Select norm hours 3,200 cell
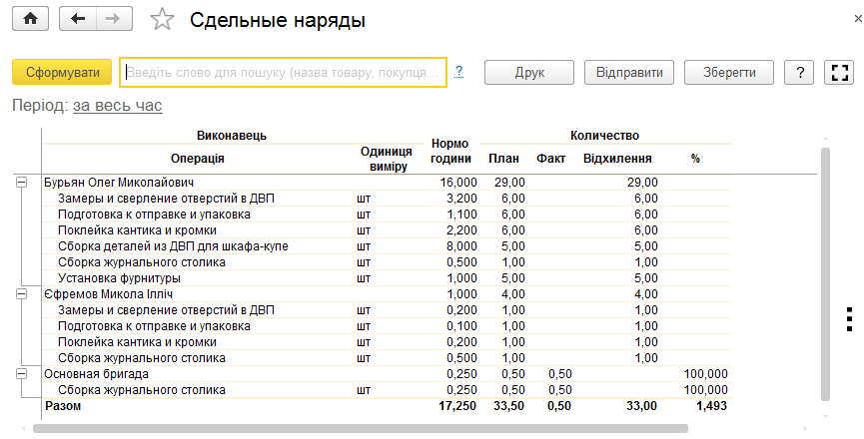Image resolution: width=864 pixels, height=439 pixels. [x=461, y=198]
